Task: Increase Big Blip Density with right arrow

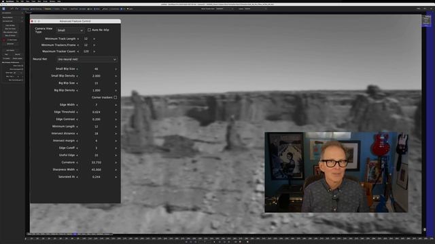Action: (x=116, y=90)
